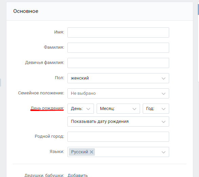Focus the Родной город input field
The width and height of the screenshot is (199, 177).
pos(118,137)
